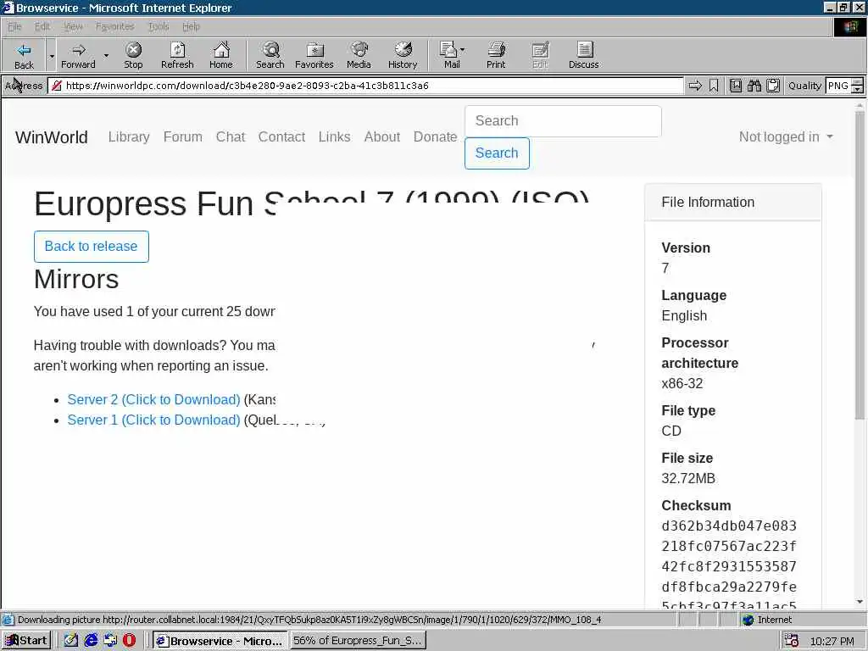Click the Internet zone status bar indicator
Viewport: 868px width, 651px height.
point(767,620)
